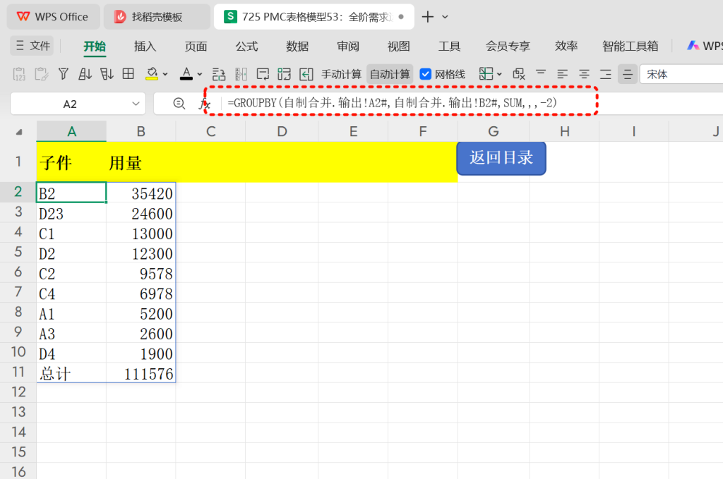Click the 总计 total cell
The image size is (723, 479).
pos(71,372)
